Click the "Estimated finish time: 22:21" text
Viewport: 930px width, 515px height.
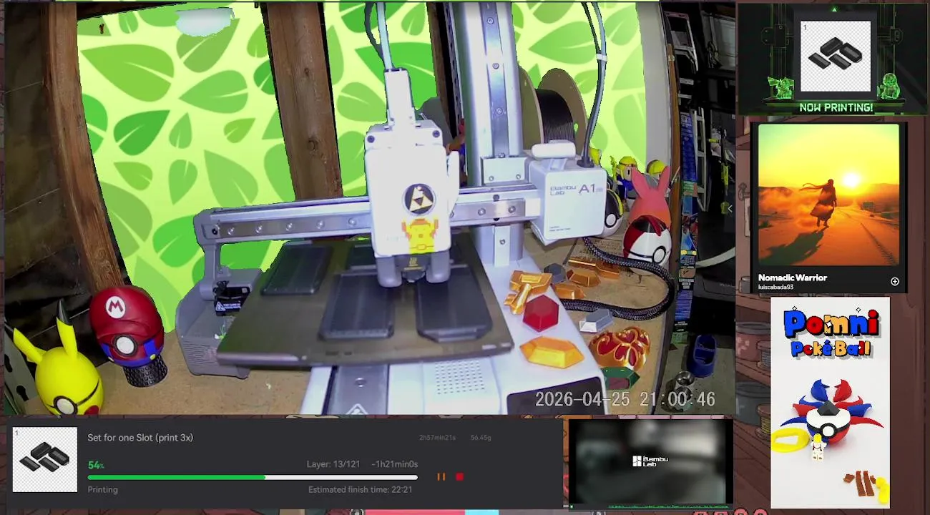point(360,490)
